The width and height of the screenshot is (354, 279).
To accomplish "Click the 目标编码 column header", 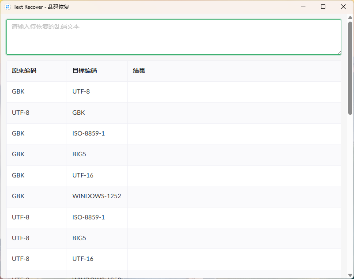I will (x=84, y=71).
